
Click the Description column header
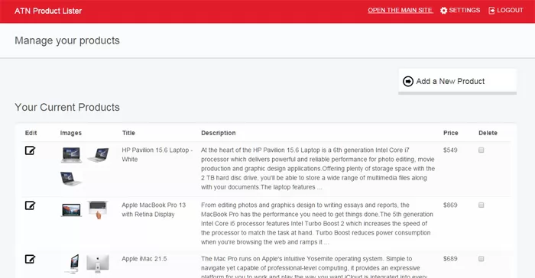pos(219,133)
